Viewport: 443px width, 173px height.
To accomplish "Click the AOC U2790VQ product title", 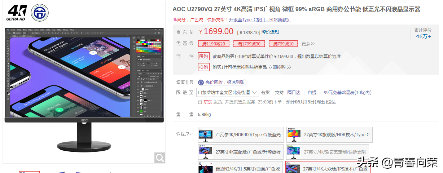I will click(296, 9).
